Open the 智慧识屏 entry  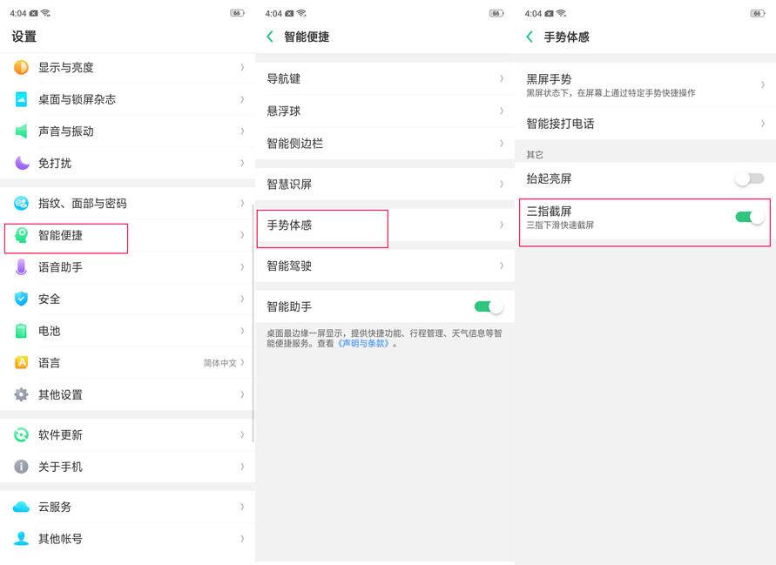point(385,184)
